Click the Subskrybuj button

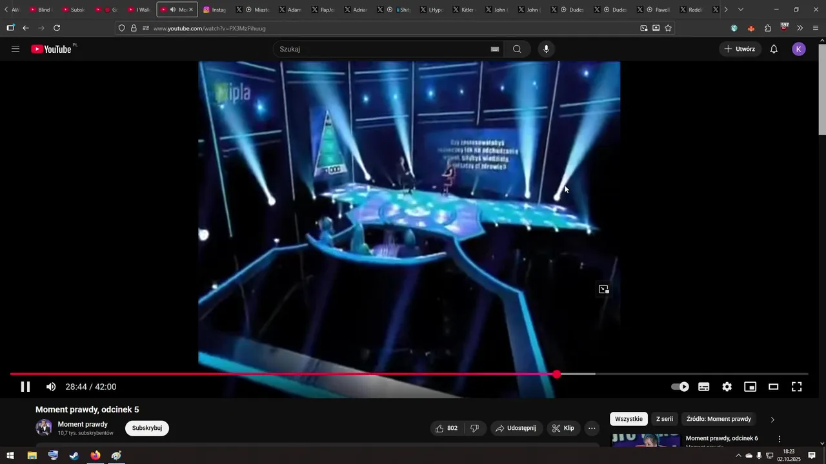(x=147, y=428)
